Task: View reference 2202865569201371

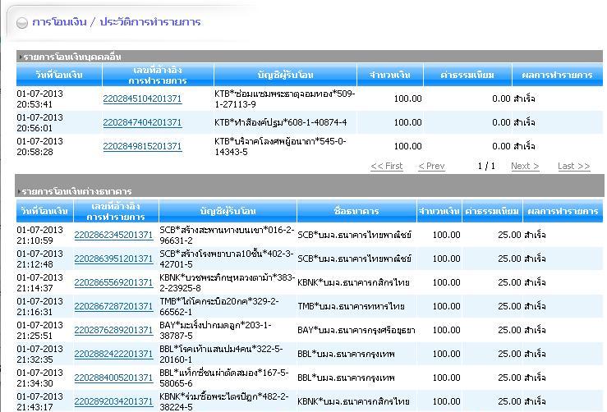Action: point(113,282)
